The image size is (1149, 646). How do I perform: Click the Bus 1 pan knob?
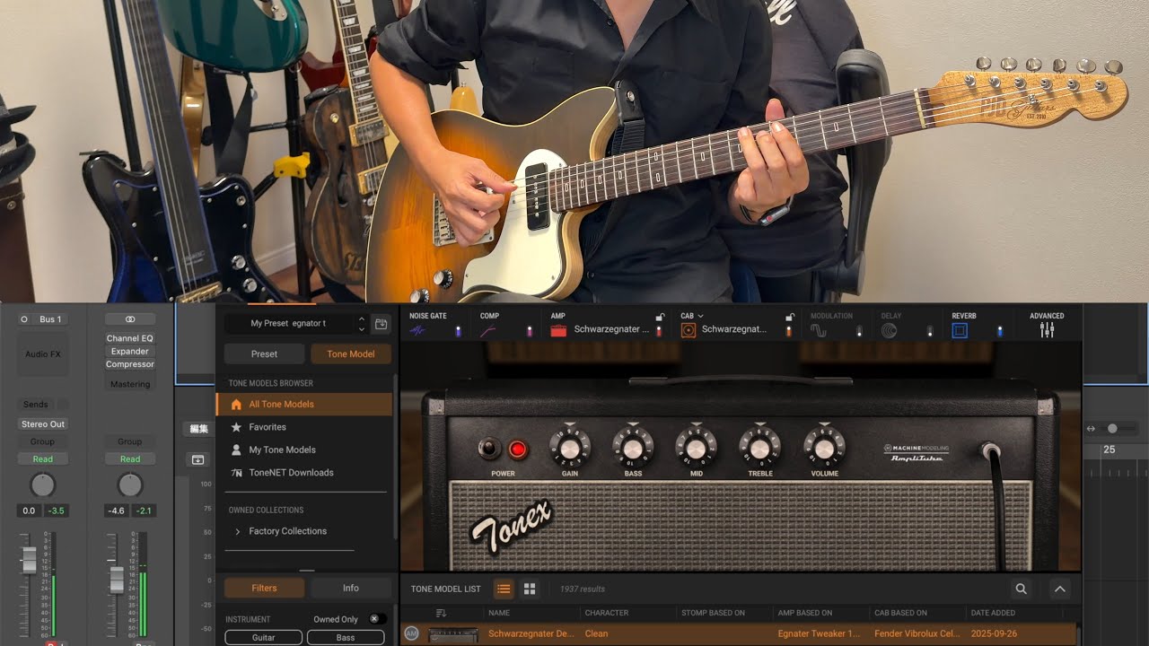43,485
